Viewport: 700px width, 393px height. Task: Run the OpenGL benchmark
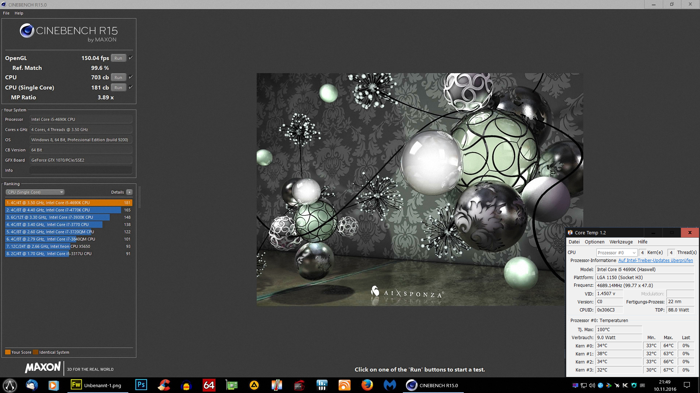118,58
